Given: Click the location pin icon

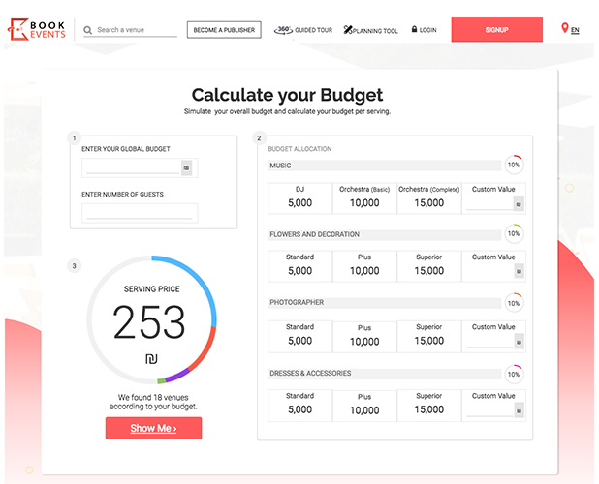Looking at the screenshot, I should point(565,28).
